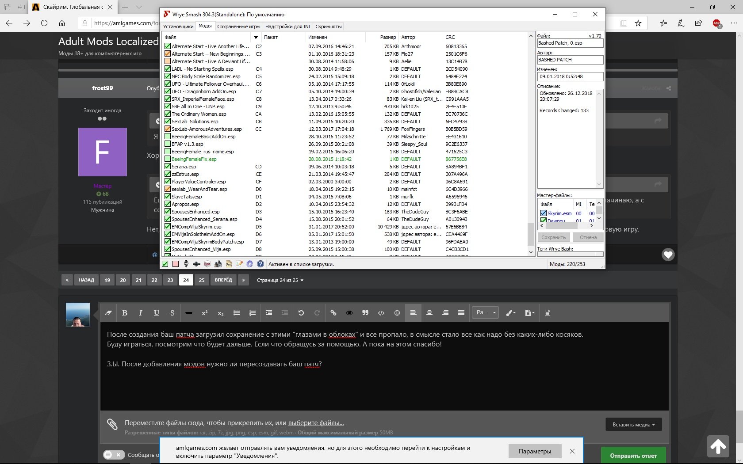Insert emoticon using the smiley icon
The image size is (743, 464).
[397, 313]
